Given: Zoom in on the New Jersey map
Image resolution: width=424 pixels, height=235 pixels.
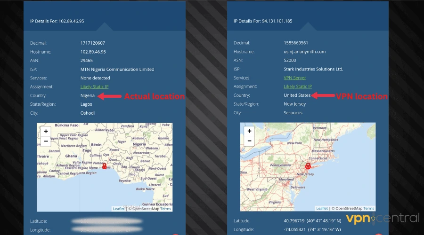Looking at the screenshot, I should [x=249, y=131].
